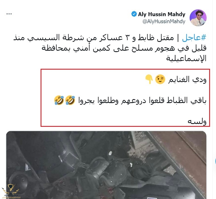Click the leftmost rolling-laughing emoji
Screen dimensions: 216x199
pos(59,100)
